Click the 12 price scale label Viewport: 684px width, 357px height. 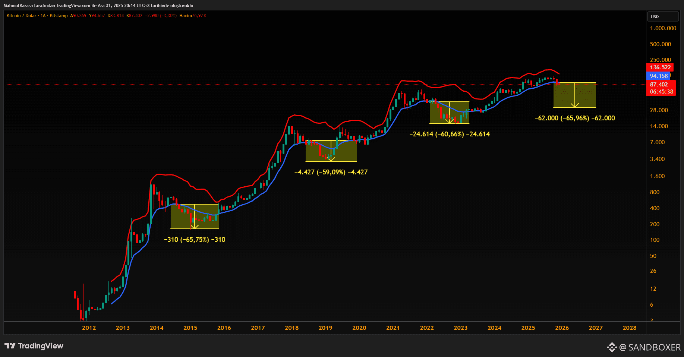pyautogui.click(x=653, y=289)
